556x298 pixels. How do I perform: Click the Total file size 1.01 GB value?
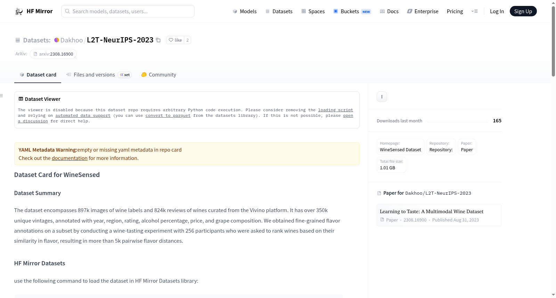pyautogui.click(x=387, y=168)
